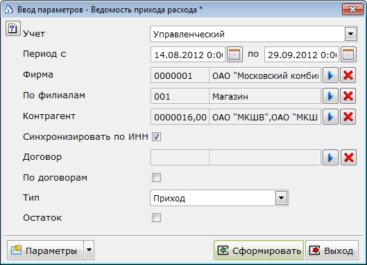Click branch name field Магазин
Screen dimensions: 367x265
(x=265, y=96)
